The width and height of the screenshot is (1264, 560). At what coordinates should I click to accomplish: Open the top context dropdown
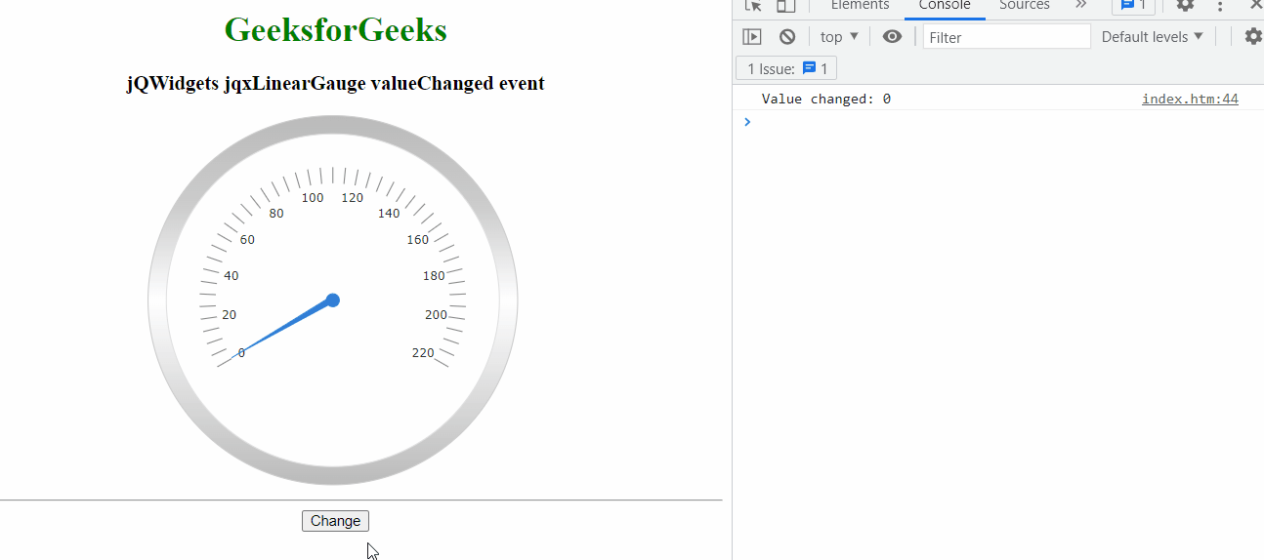point(839,37)
